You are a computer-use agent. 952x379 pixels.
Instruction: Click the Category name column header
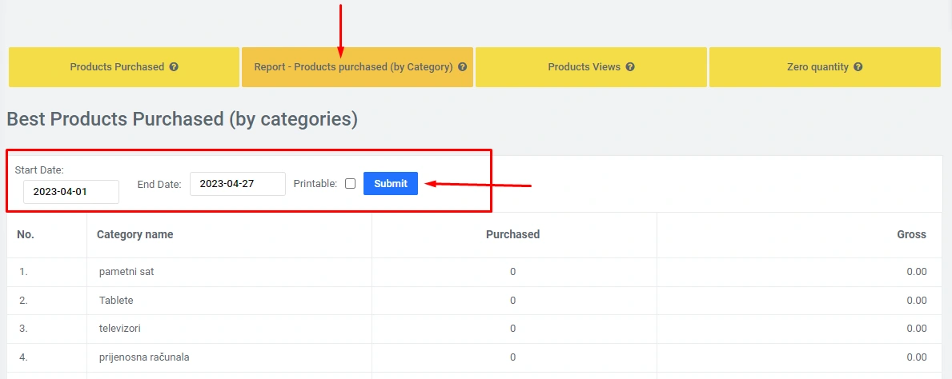pos(135,235)
